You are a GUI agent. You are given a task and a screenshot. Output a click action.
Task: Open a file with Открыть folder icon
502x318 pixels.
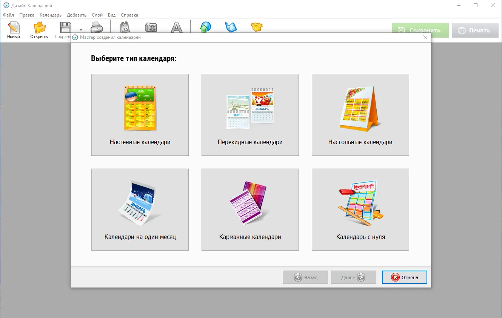coord(39,30)
